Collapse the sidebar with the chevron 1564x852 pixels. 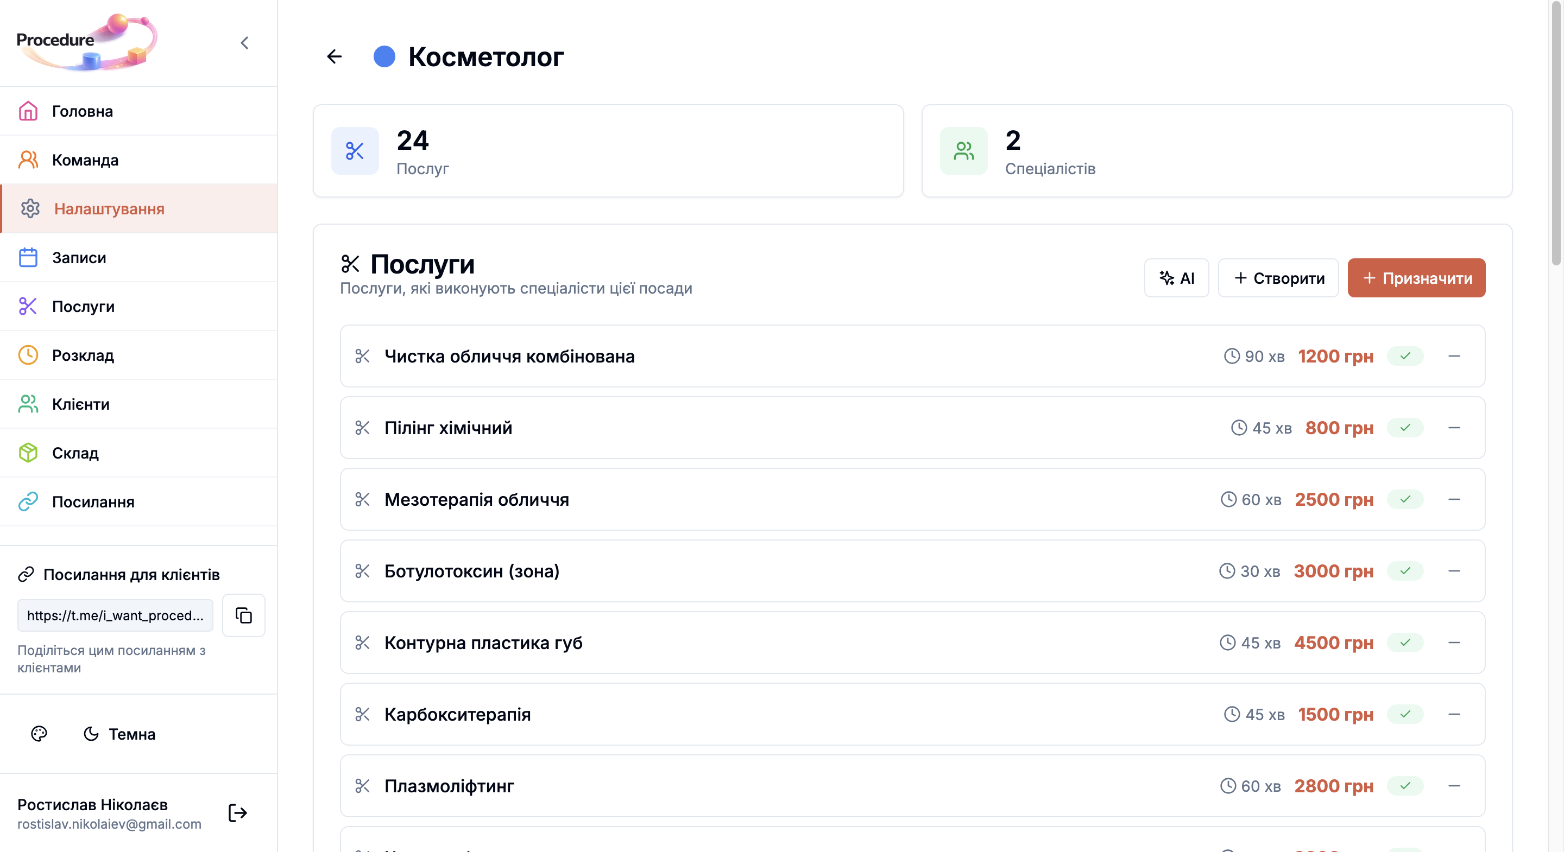coord(245,42)
